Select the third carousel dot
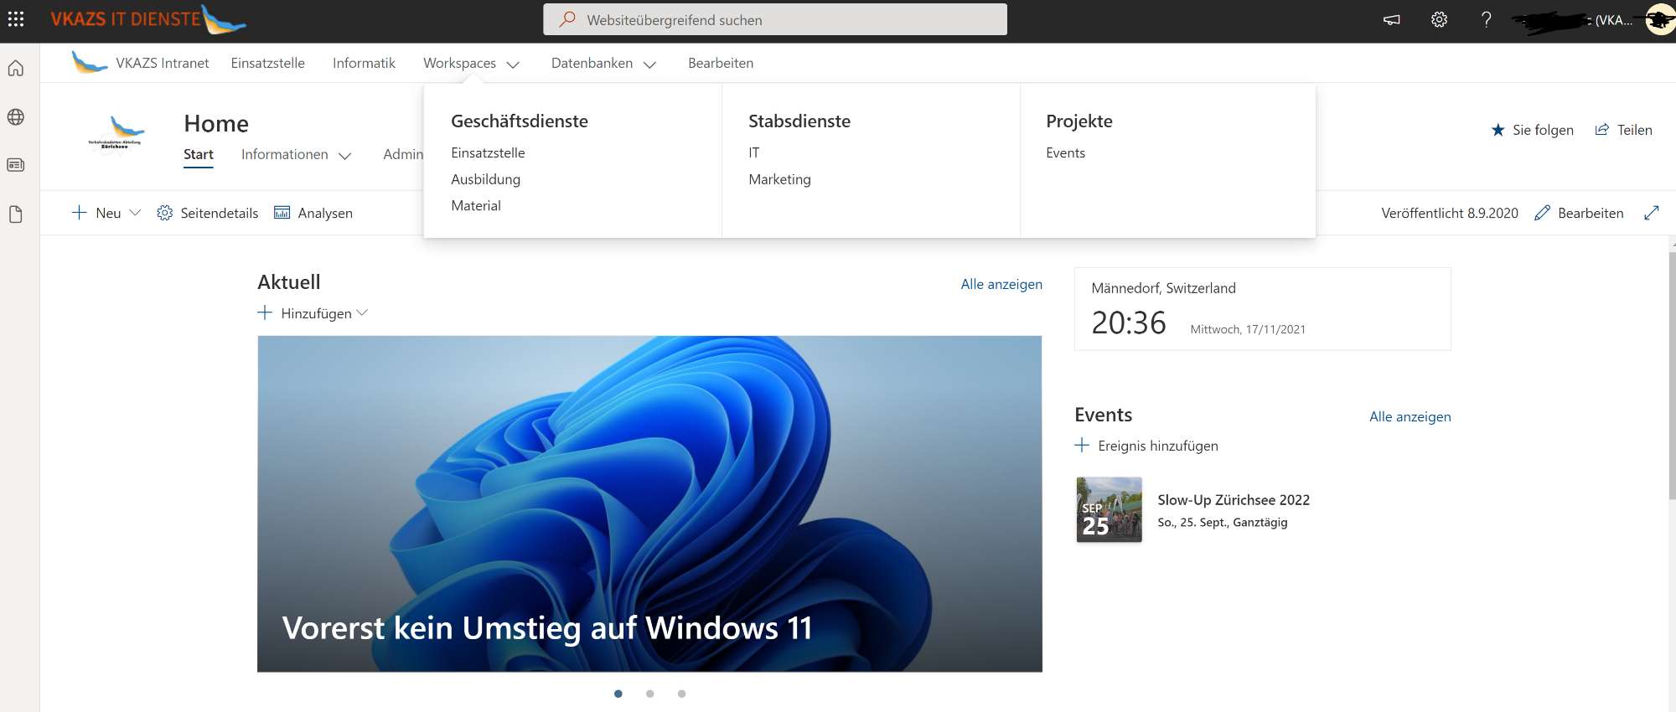1676x712 pixels. click(682, 694)
